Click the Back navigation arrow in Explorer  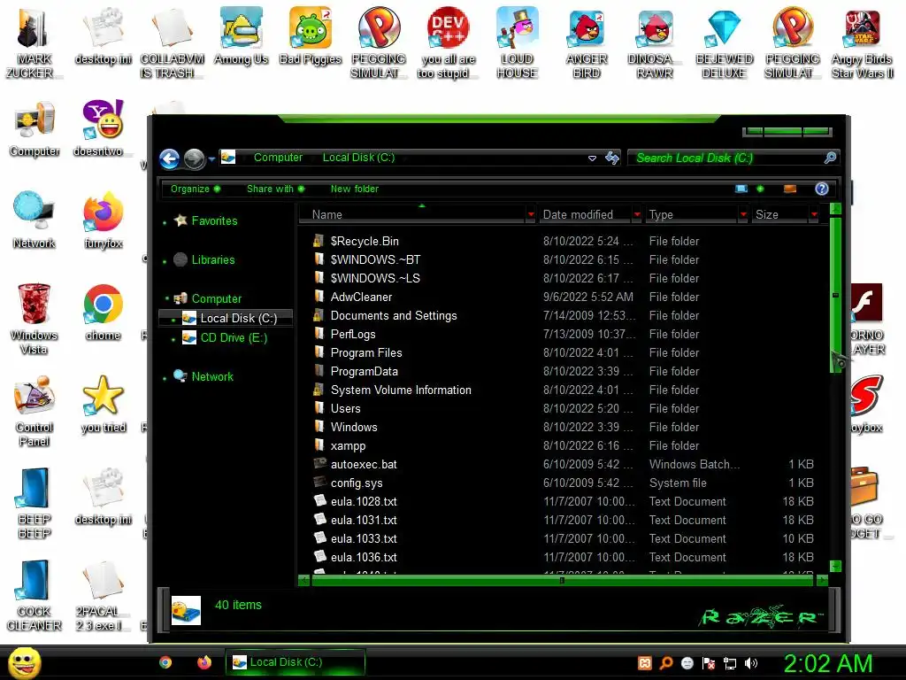pos(169,158)
